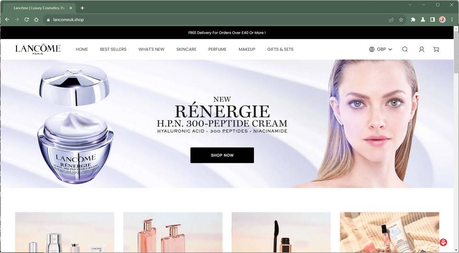Open the site search magnifier

tap(405, 49)
